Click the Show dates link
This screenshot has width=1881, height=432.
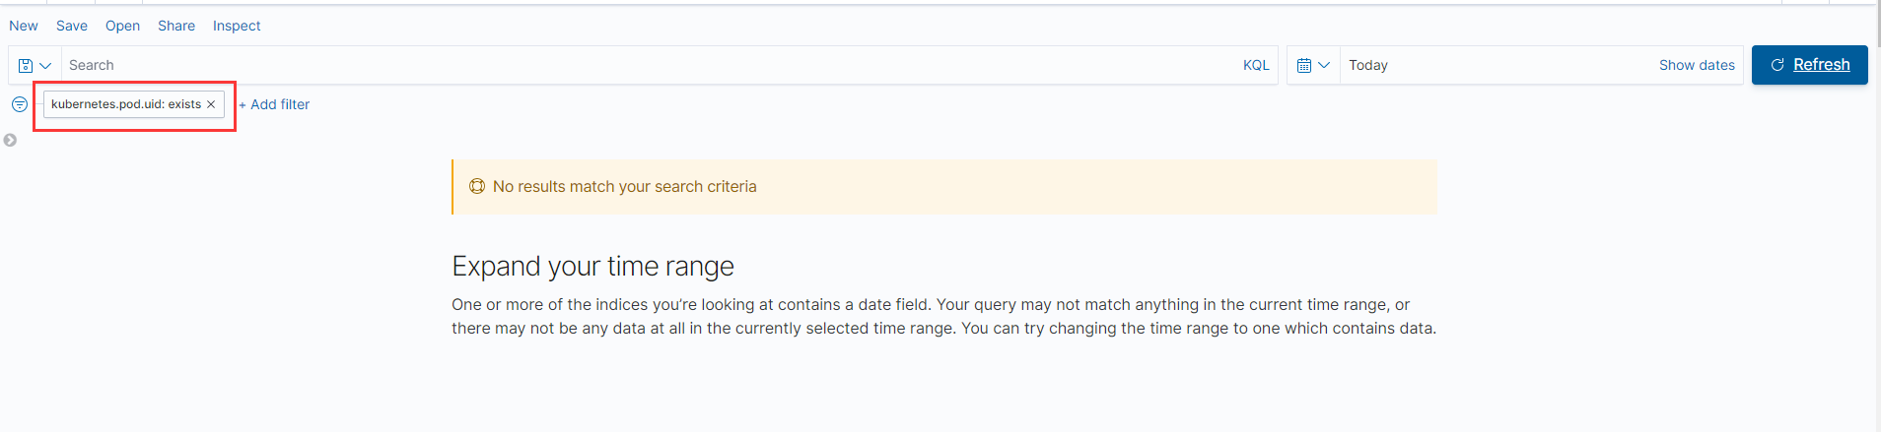pyautogui.click(x=1697, y=66)
